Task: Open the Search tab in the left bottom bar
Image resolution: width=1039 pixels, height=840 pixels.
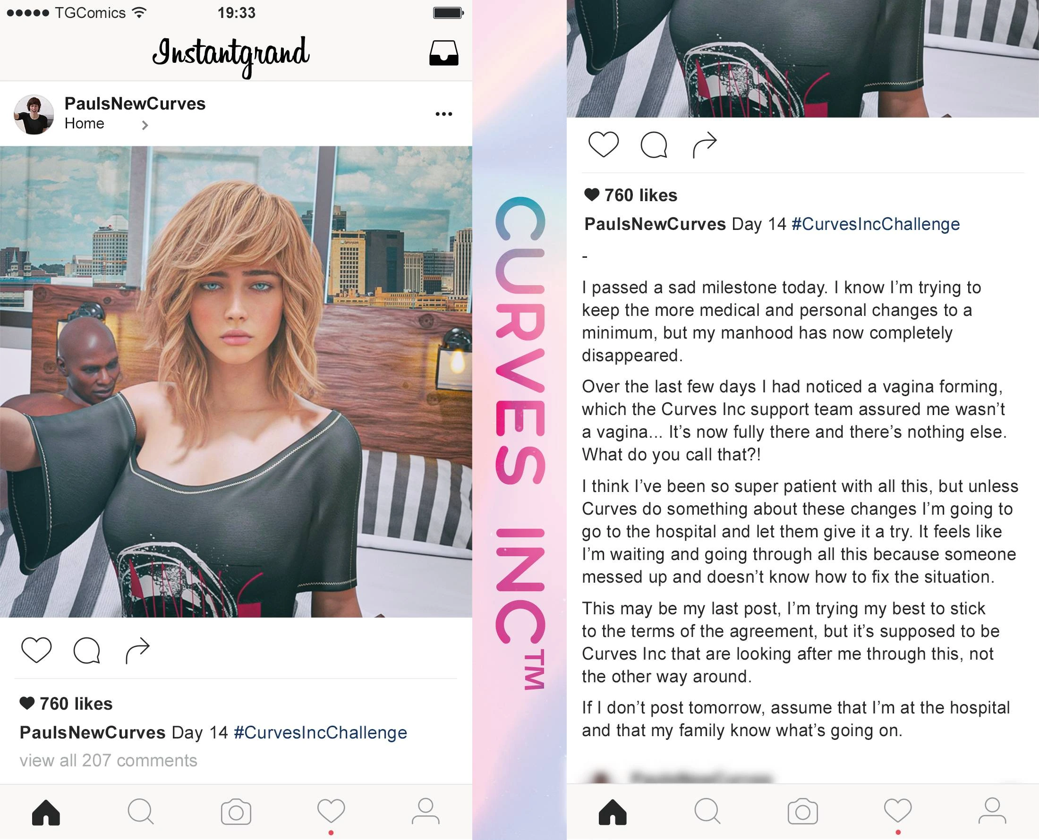Action: pos(141,811)
